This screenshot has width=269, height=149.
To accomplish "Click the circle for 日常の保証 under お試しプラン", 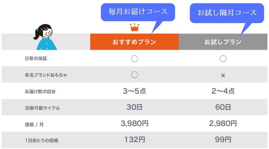I will coord(223,58).
